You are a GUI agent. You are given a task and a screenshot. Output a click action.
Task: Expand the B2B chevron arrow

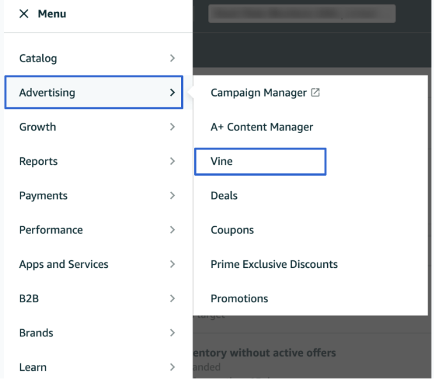(172, 299)
